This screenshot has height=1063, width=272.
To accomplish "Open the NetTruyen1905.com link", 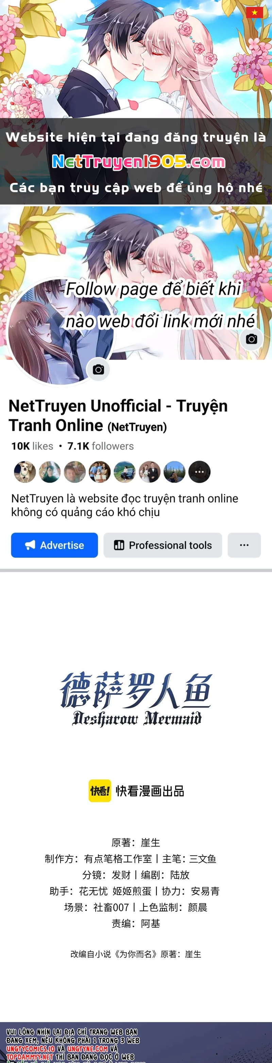I will pos(139,162).
